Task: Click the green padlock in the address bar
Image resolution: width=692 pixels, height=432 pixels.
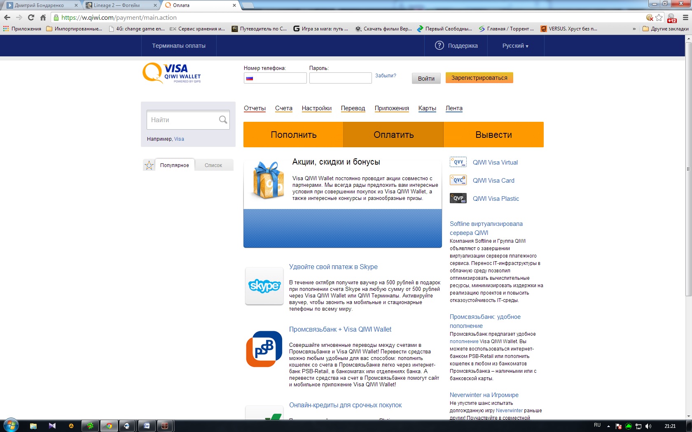Action: [56, 18]
